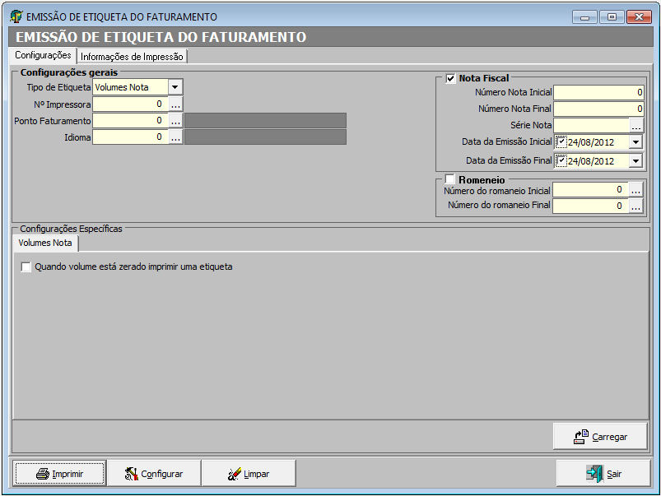Toggle Data da Emissão Inicial date checkbox

561,141
